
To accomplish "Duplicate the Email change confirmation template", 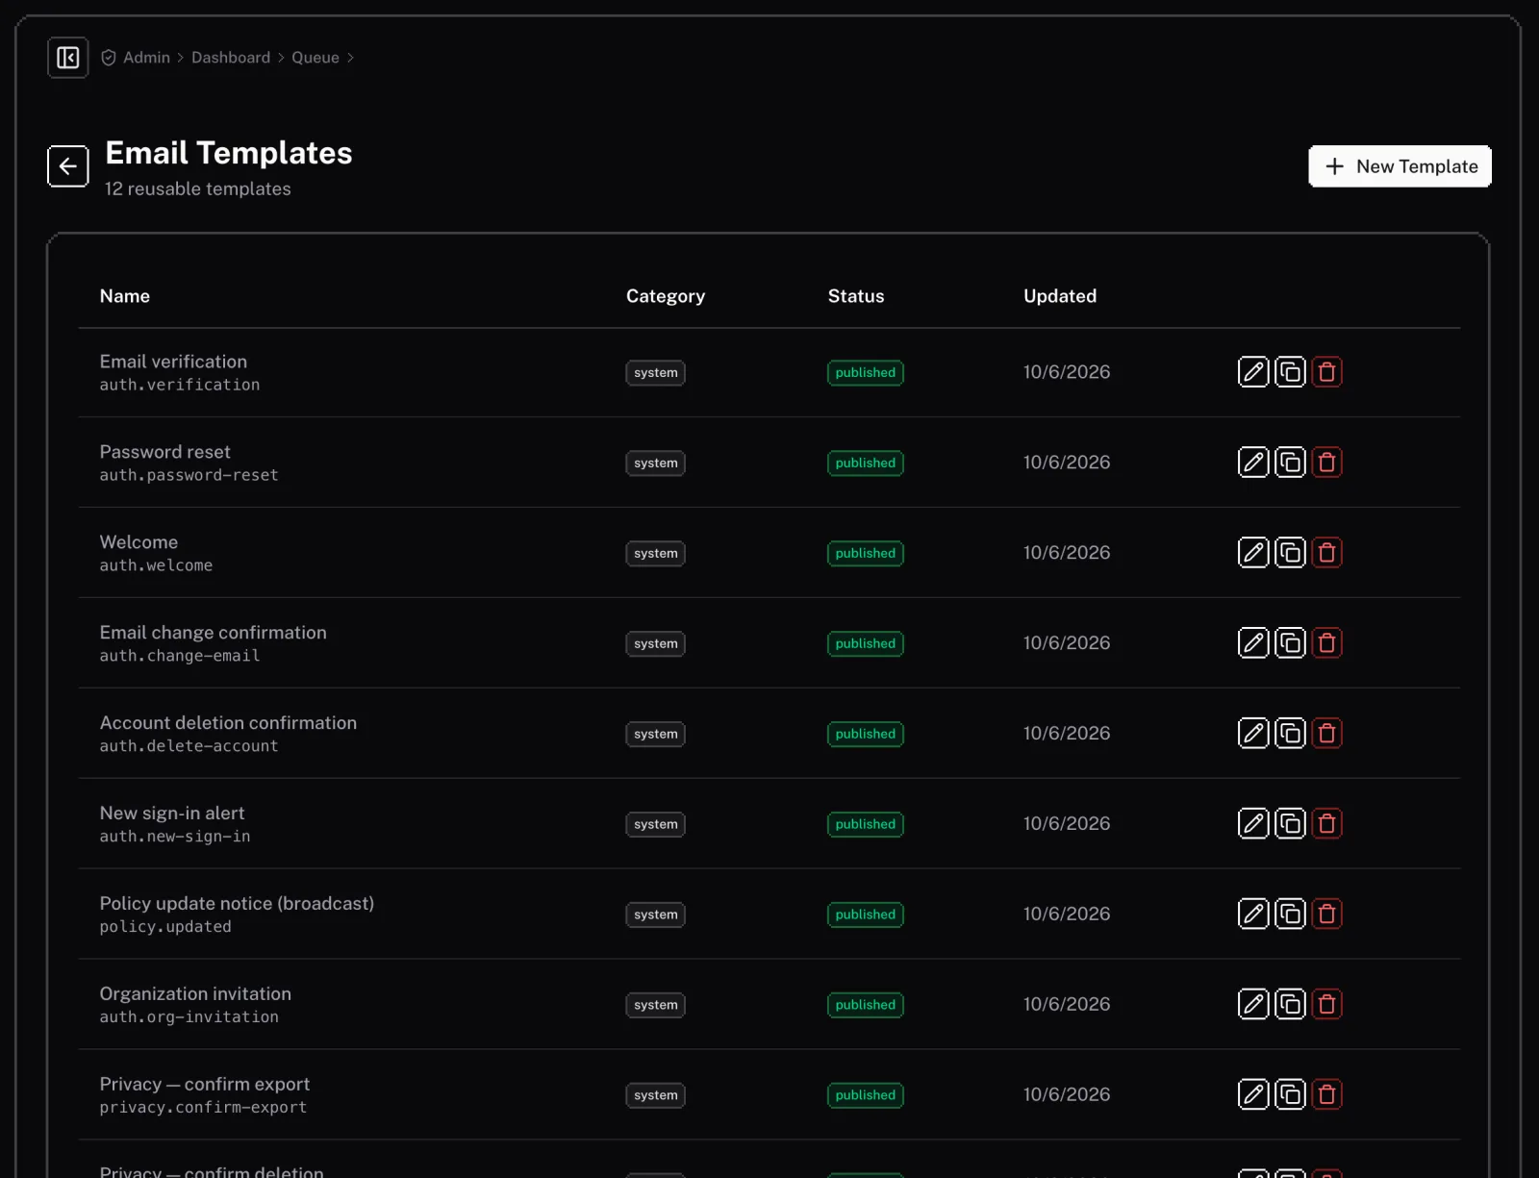I will coord(1290,643).
